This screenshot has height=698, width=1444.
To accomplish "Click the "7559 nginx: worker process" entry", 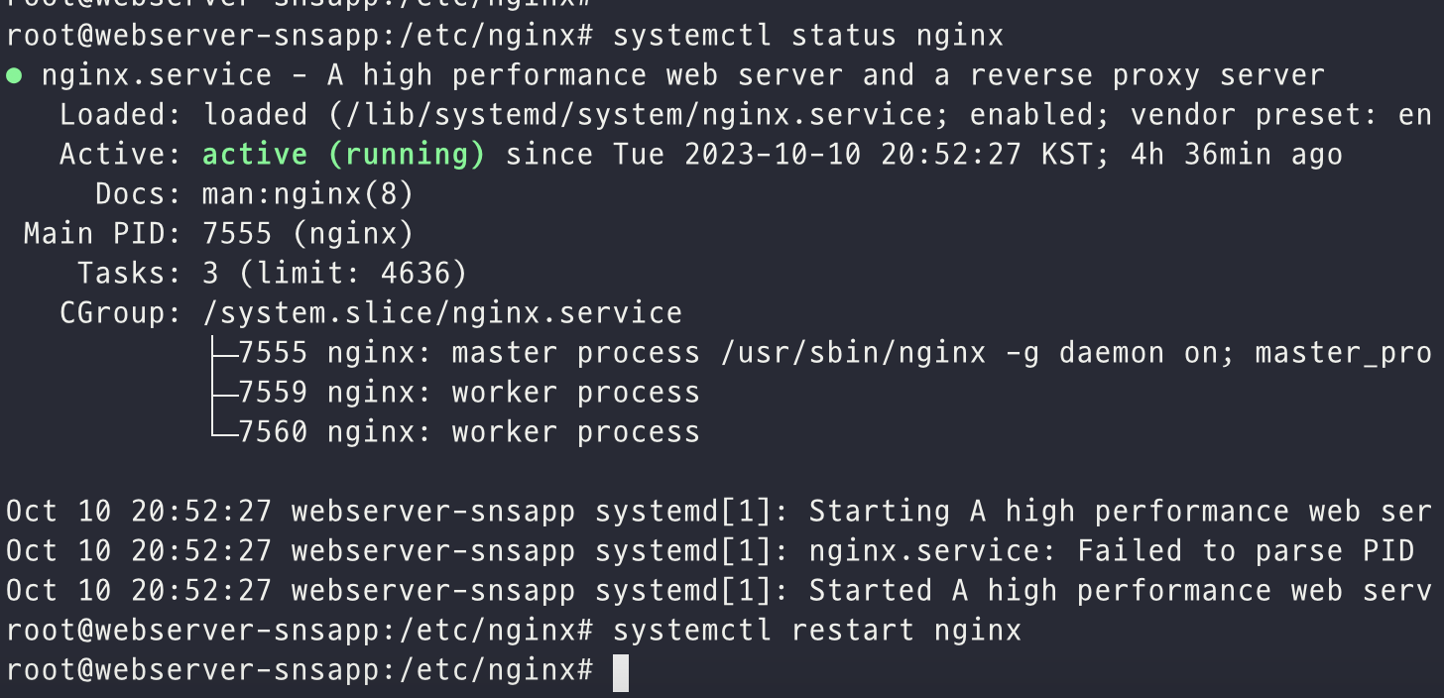I will coord(469,394).
